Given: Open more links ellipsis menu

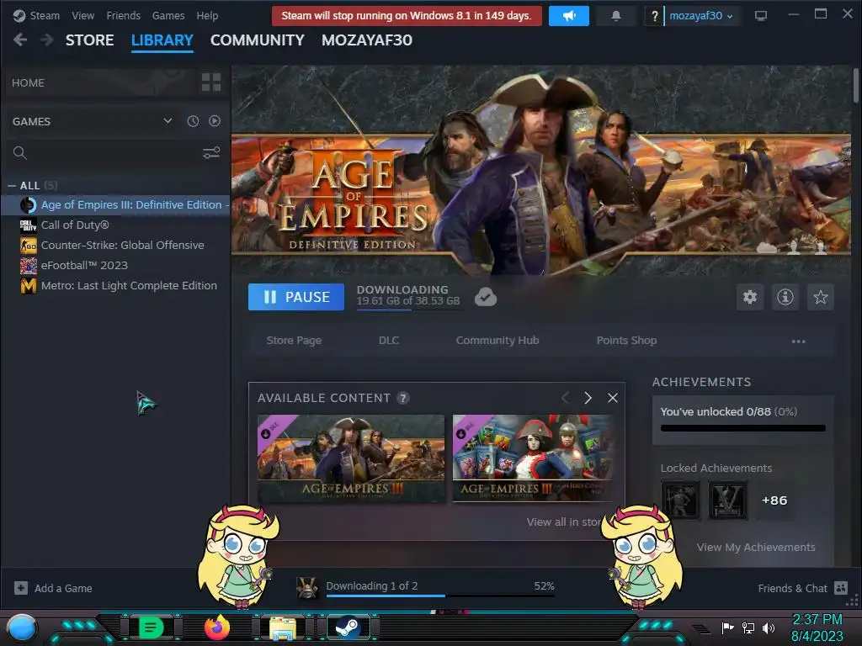Looking at the screenshot, I should pos(798,342).
